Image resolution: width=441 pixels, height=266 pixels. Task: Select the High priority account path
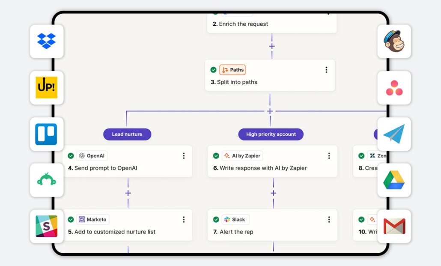pos(271,134)
